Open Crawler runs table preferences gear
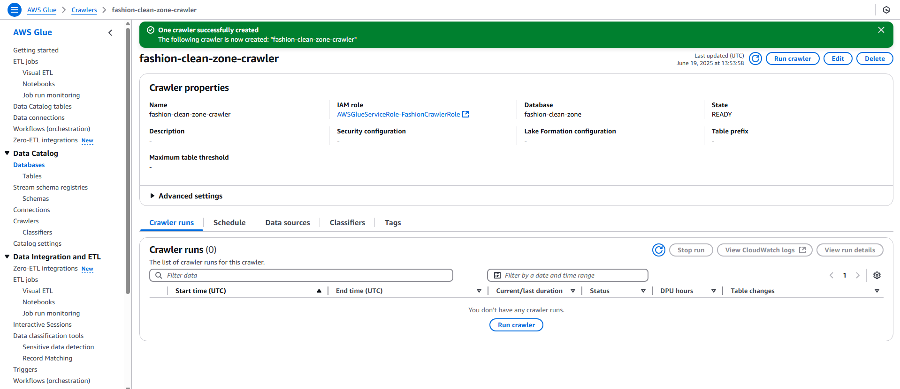Screen dimensions: 900x389 (877, 275)
